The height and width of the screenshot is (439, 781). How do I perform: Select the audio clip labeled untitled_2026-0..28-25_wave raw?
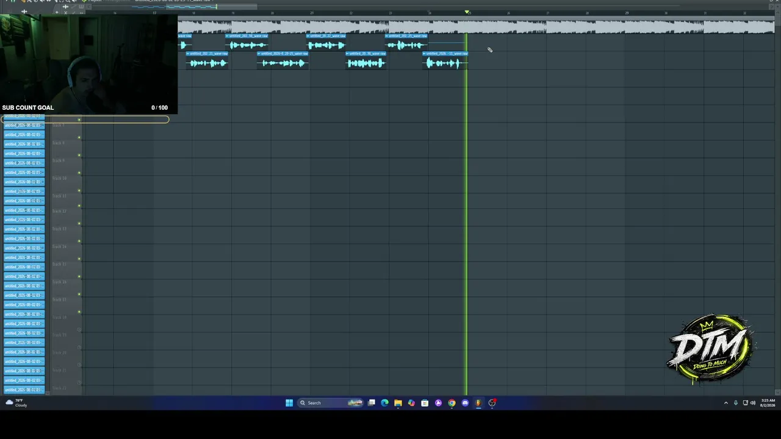click(x=283, y=60)
